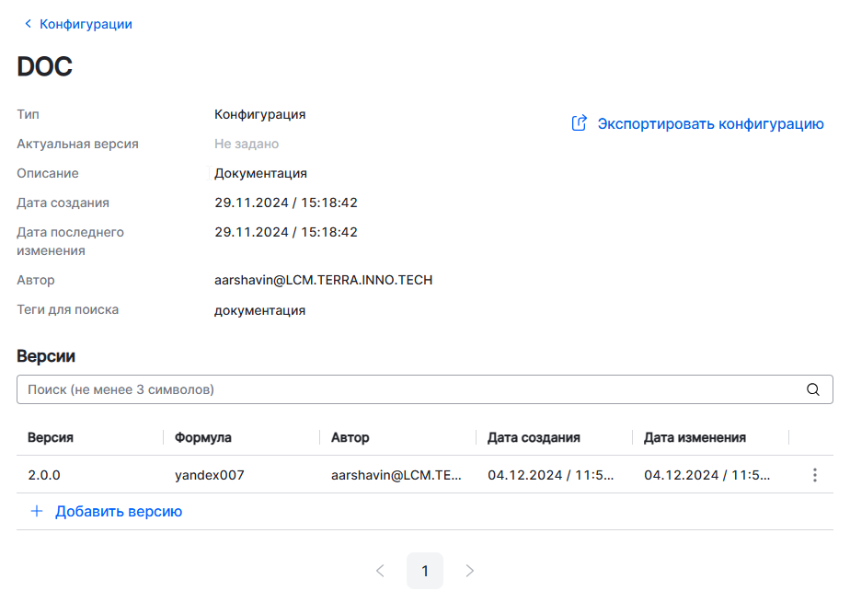The height and width of the screenshot is (591, 850).
Task: Go back to the Конфигурации list
Action: (85, 24)
